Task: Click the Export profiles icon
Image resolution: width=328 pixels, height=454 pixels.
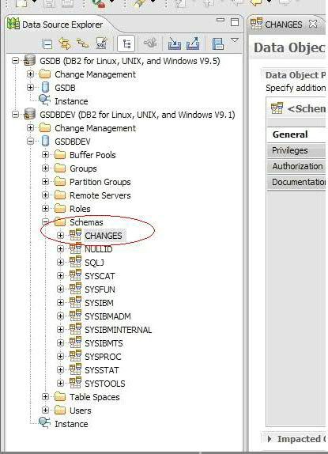Action: click(193, 44)
